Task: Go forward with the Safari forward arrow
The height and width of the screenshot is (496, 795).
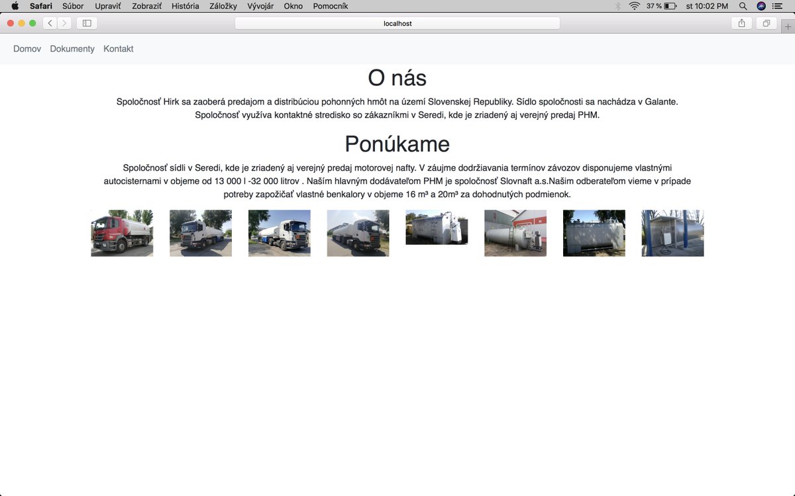Action: [64, 23]
